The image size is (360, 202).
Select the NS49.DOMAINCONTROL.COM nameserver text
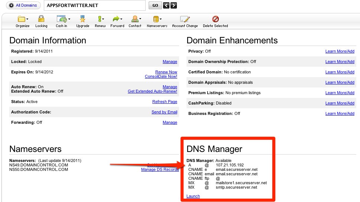39,165
